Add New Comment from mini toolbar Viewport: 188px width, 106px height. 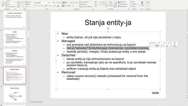175,44
